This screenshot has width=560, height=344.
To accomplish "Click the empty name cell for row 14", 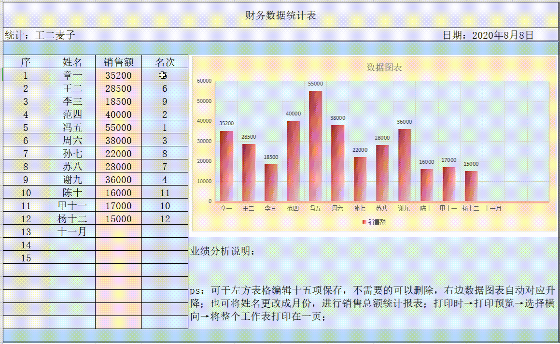I will click(72, 244).
